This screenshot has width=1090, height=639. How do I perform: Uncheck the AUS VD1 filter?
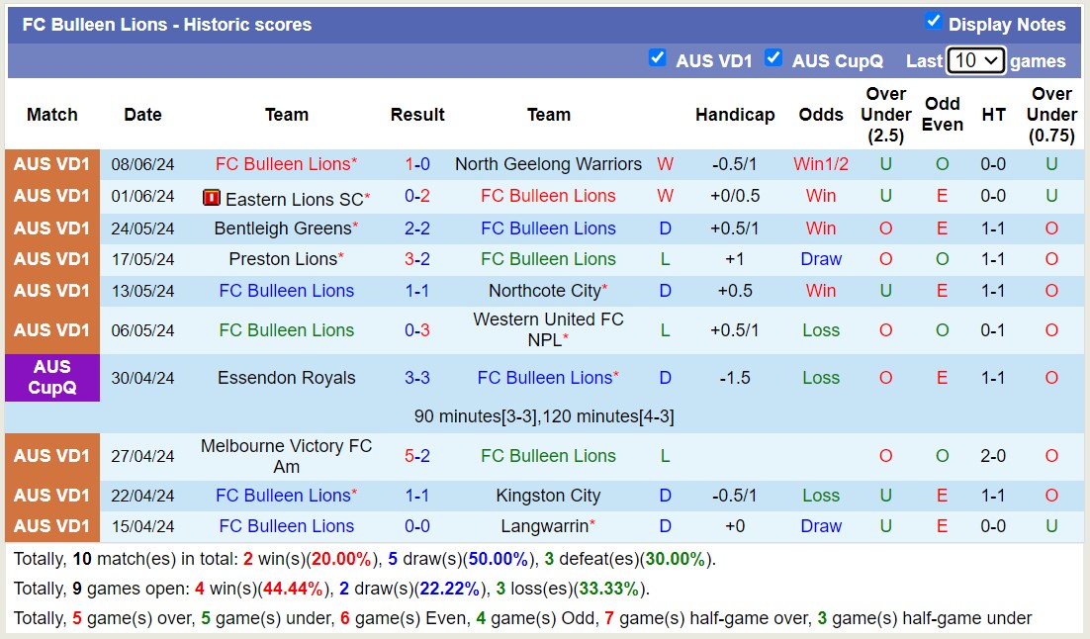[x=658, y=58]
